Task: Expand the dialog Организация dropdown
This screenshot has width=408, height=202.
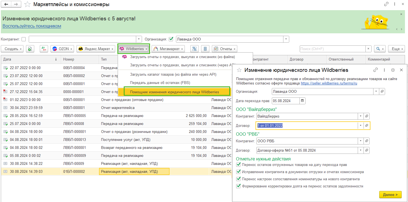Action: coord(376,91)
